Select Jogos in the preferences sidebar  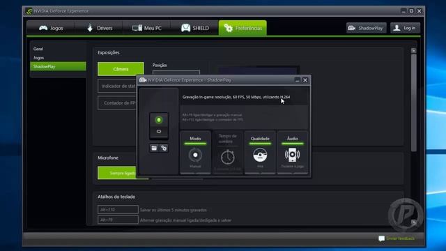point(39,58)
